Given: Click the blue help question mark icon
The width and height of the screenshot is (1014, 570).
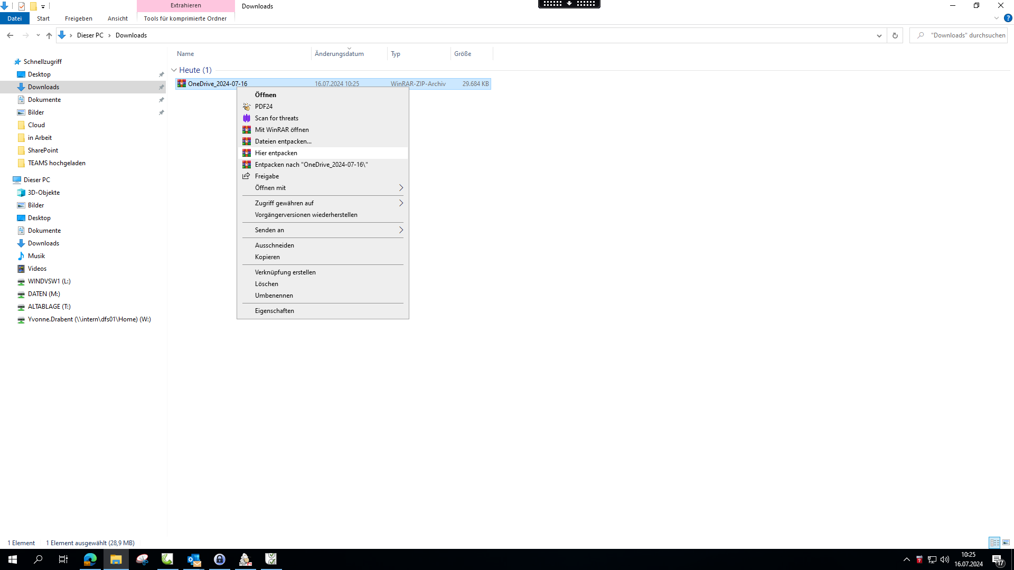Looking at the screenshot, I should [1008, 18].
